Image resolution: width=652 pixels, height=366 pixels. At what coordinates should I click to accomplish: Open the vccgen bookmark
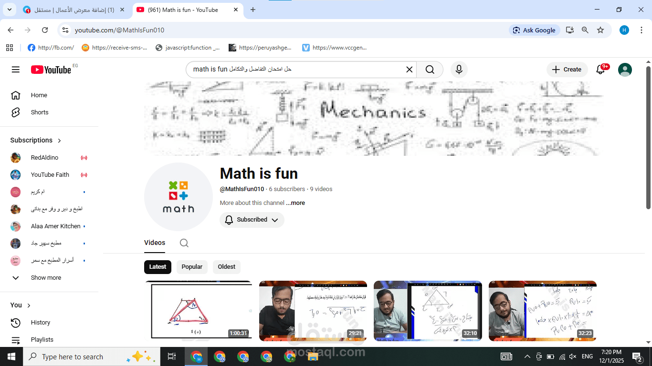coord(335,48)
